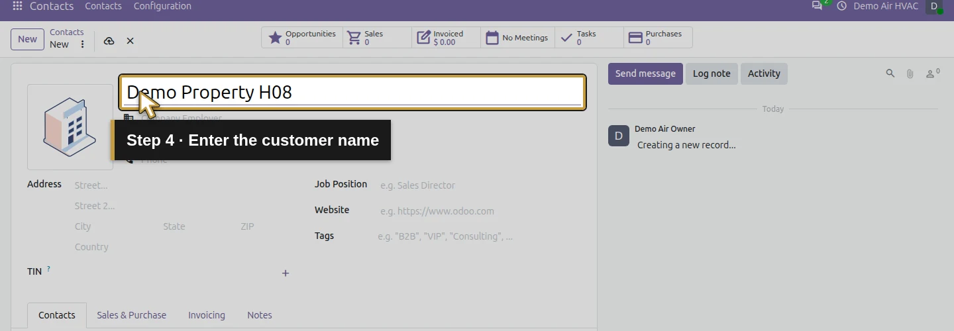Screen dimensions: 954x331
Task: Click the Activity button
Action: (x=764, y=73)
